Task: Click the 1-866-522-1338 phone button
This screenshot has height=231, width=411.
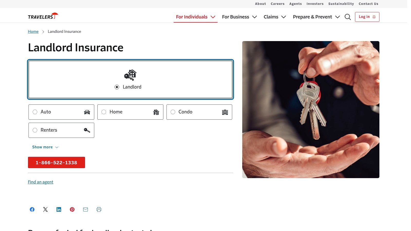Action: [57, 162]
